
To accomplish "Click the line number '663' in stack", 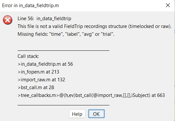I will (x=161, y=95).
